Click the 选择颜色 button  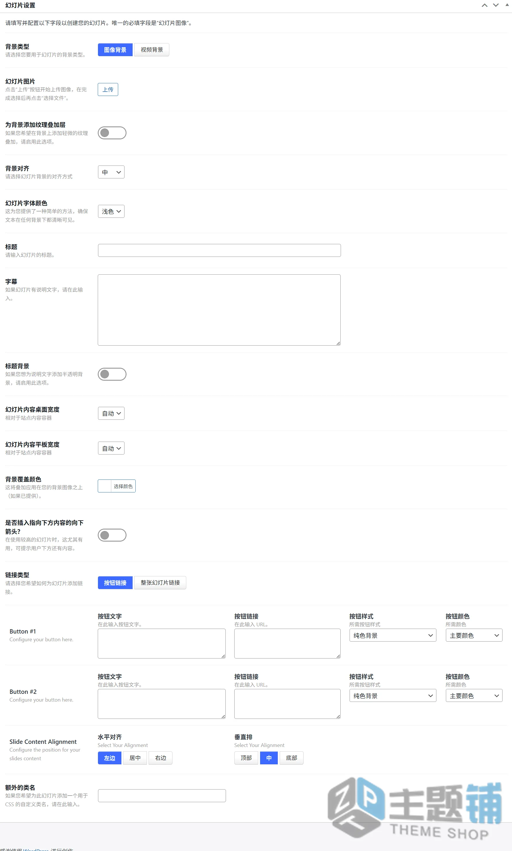[x=123, y=486]
